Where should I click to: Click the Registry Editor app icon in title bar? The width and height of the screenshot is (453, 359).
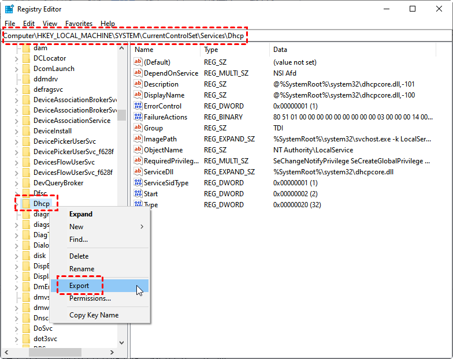9,9
